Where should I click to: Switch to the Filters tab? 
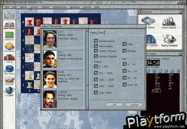(x=93, y=33)
